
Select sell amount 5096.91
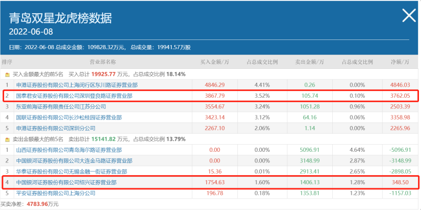pyautogui.click(x=309, y=150)
